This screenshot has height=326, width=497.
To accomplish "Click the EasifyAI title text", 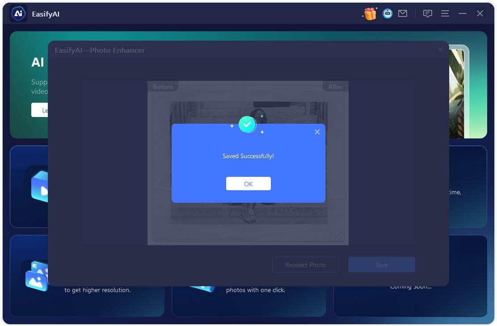I will pos(46,14).
